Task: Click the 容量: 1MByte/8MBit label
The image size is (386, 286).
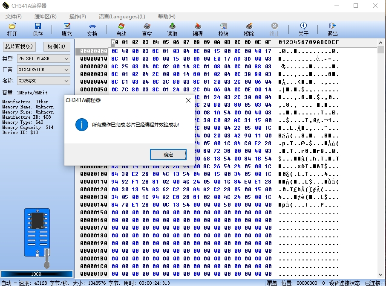Action: (25, 93)
